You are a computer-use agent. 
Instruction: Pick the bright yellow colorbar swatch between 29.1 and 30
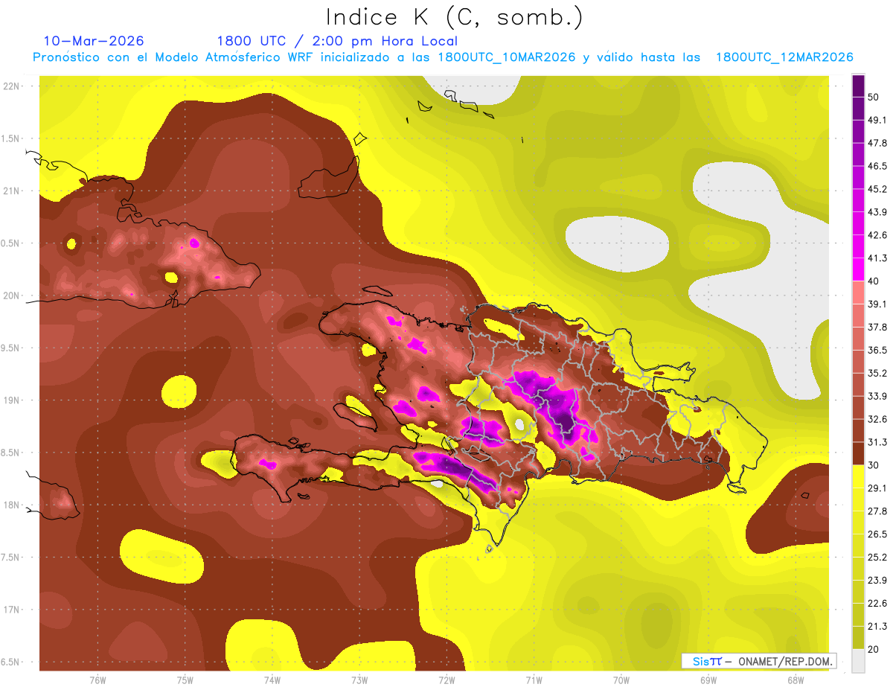(x=858, y=476)
